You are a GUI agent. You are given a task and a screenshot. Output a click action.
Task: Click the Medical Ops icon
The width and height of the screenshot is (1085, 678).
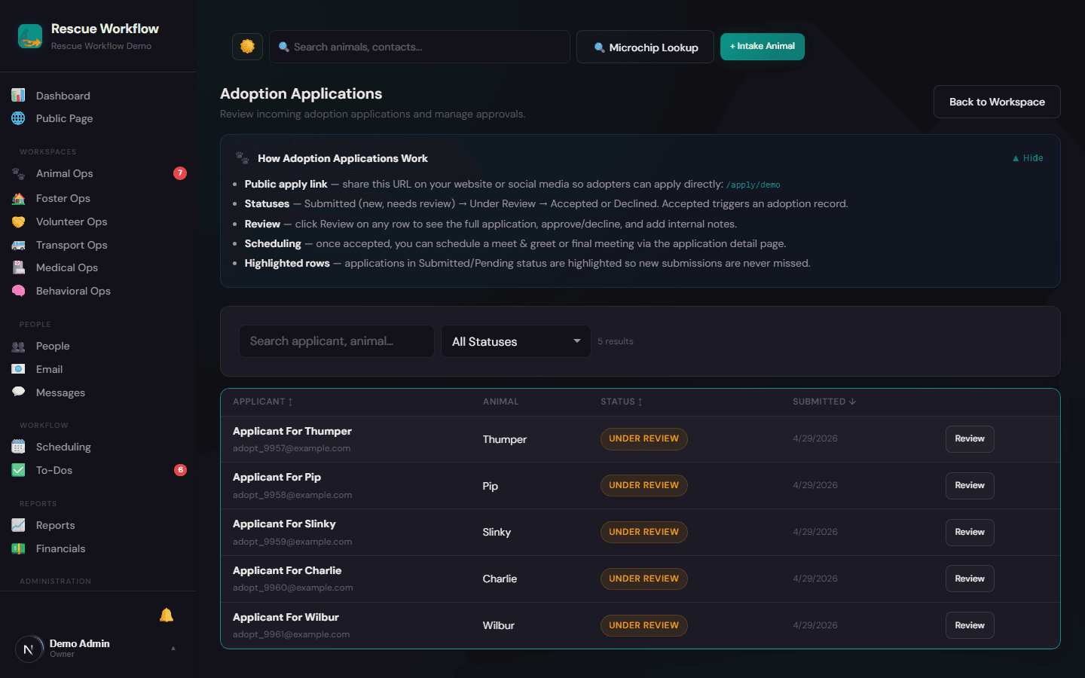pyautogui.click(x=19, y=267)
